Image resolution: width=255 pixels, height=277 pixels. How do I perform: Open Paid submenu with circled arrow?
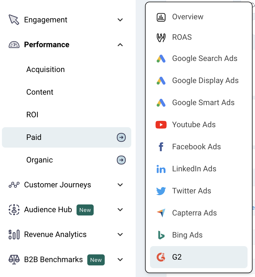[x=121, y=137]
